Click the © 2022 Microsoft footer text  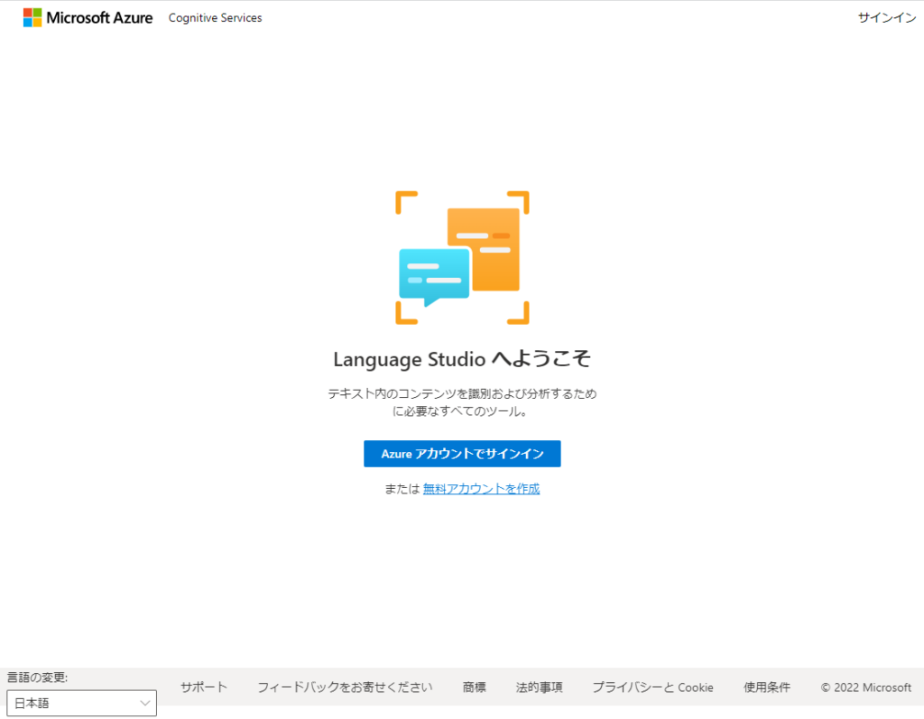tap(864, 687)
